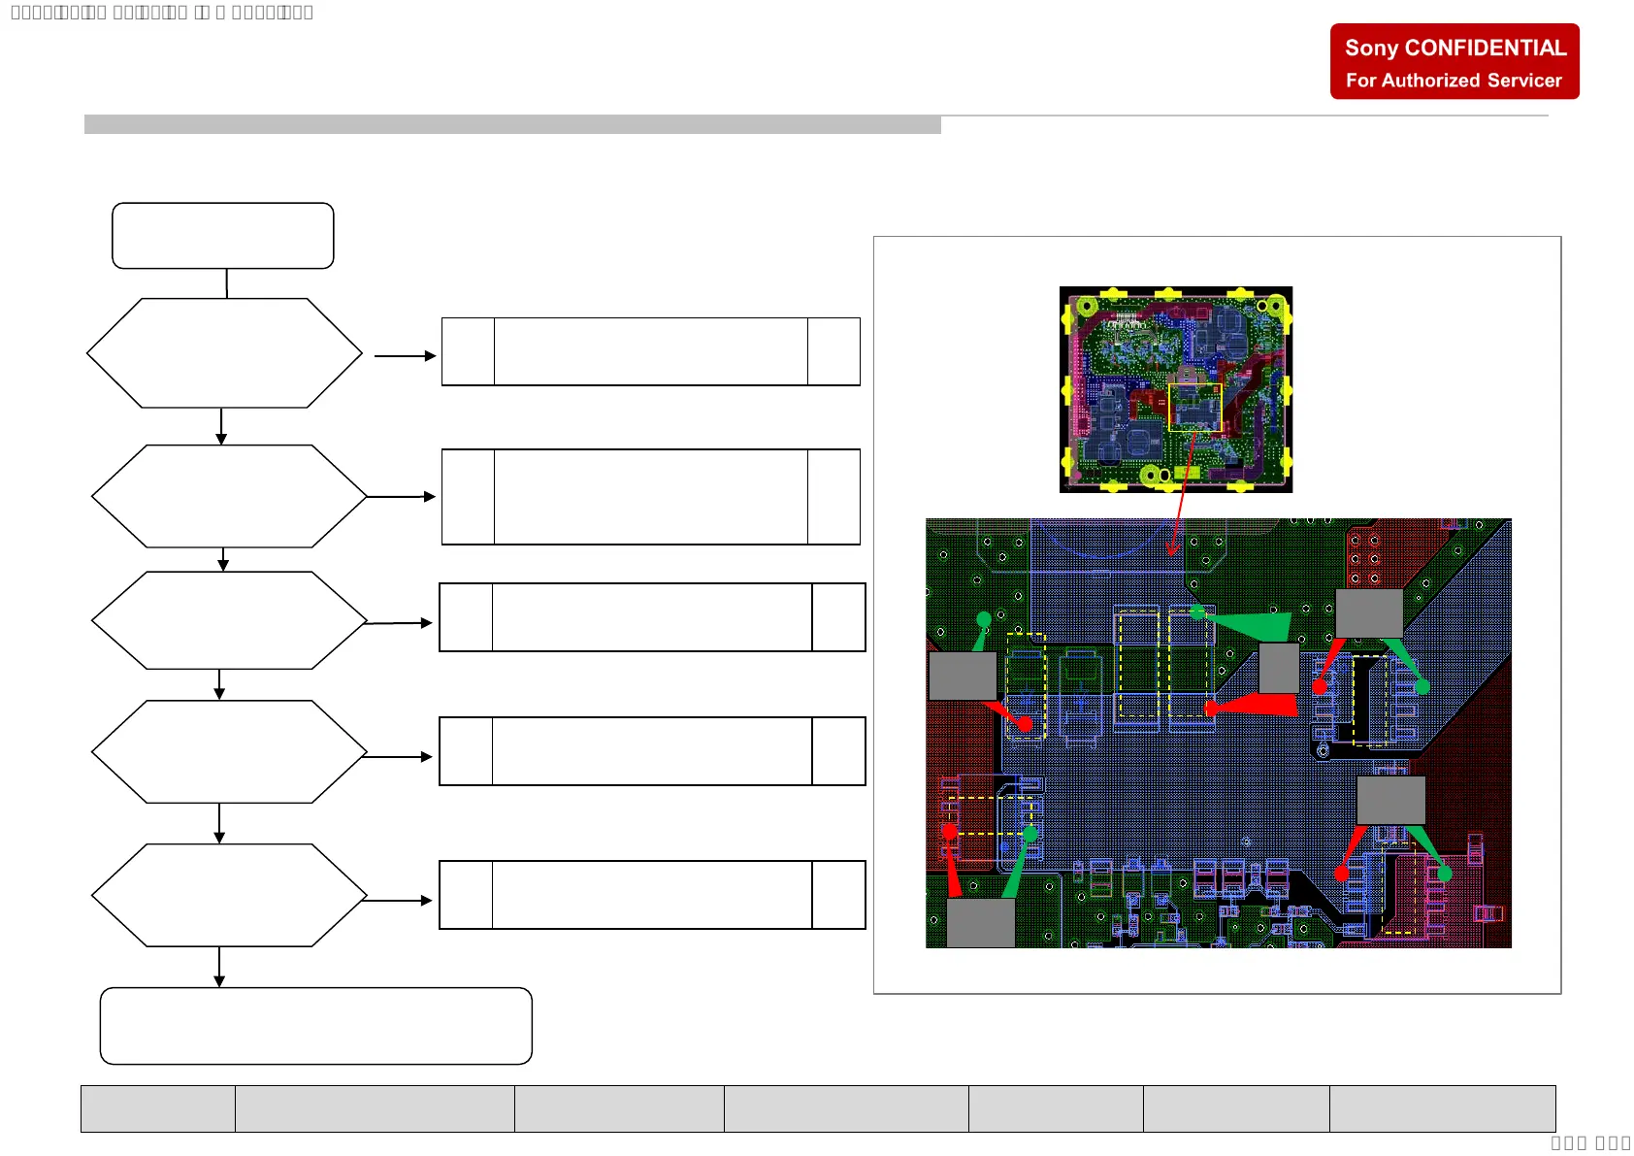1634x1156 pixels.
Task: Click the "For Authorized Servicer" text line
Action: [1454, 81]
